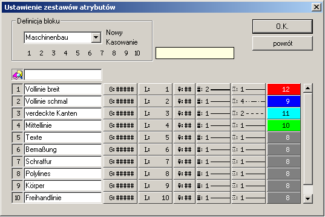Edit the Vollinie schmal name field
Screen dimensions: 325x217
coord(63,101)
